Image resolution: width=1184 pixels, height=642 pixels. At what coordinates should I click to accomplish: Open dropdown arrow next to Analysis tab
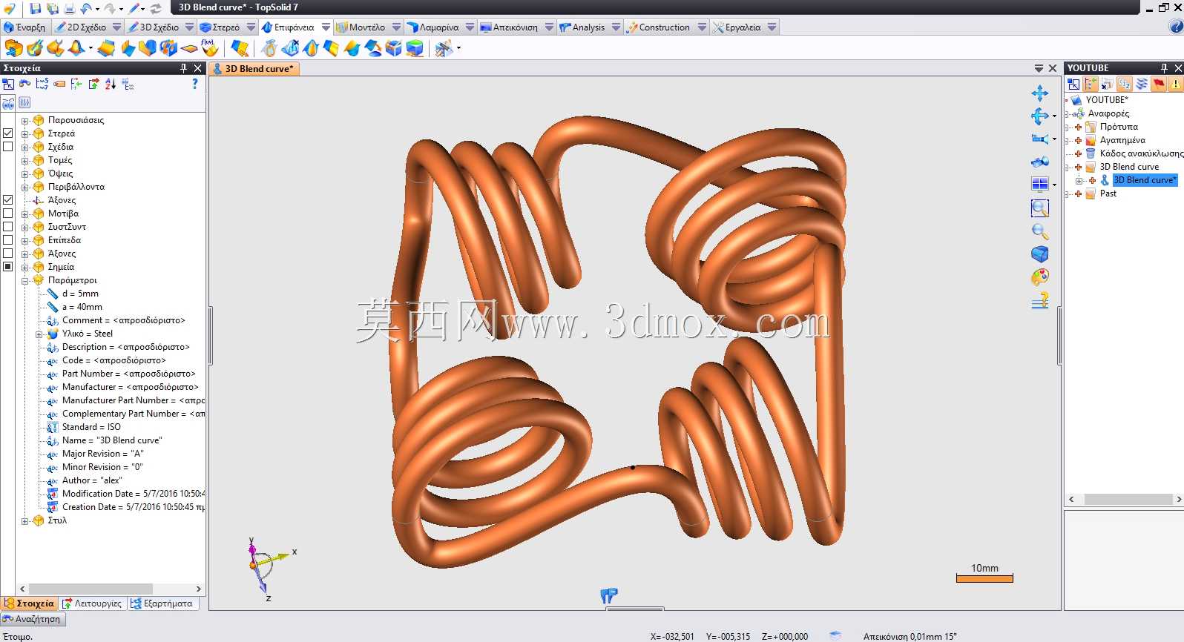pyautogui.click(x=616, y=27)
